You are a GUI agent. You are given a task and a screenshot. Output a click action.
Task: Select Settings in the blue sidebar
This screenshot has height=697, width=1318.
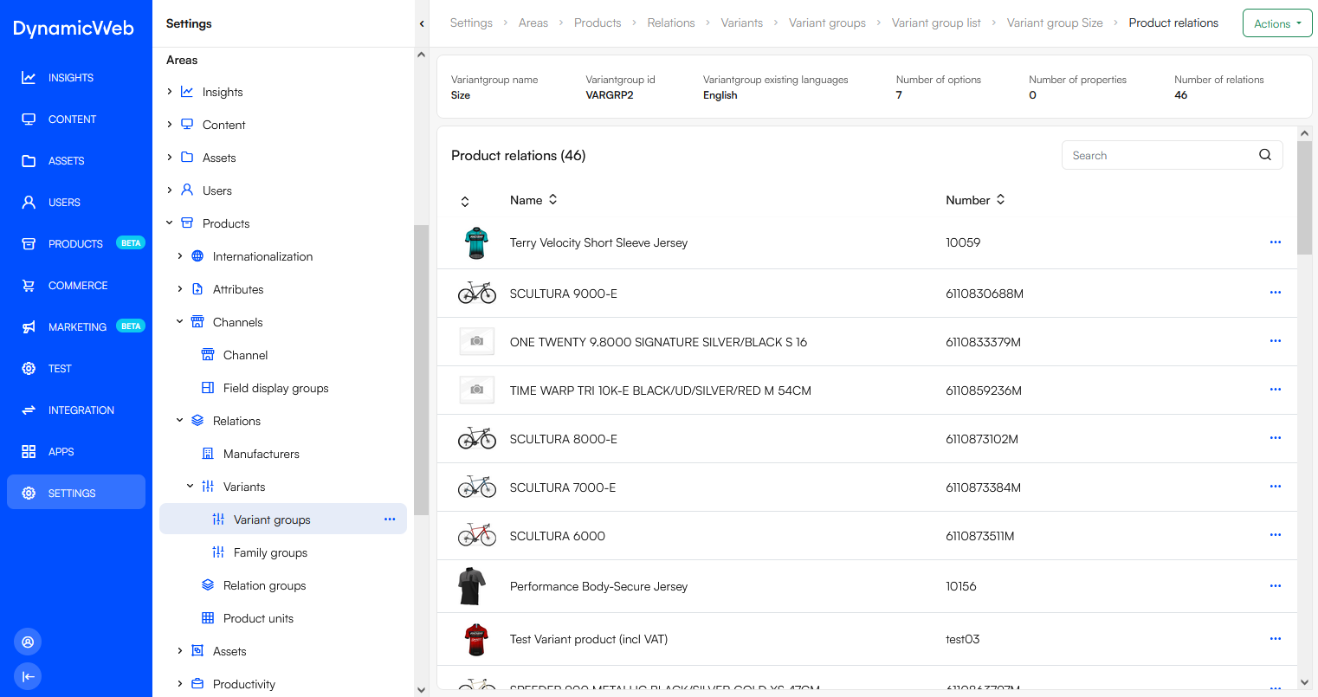pos(76,493)
